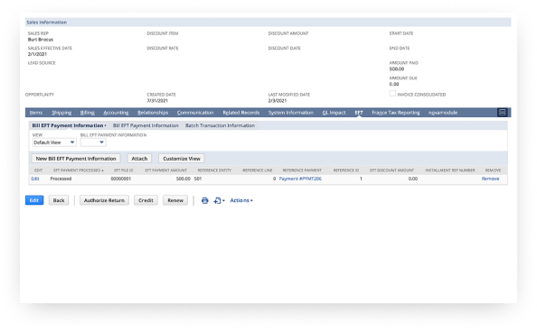Open the Relationships tab
Viewport: 537px width, 331px height.
pos(153,113)
